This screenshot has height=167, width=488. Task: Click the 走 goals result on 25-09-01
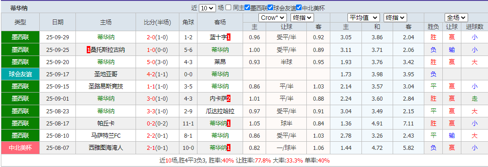pyautogui.click(x=474, y=99)
